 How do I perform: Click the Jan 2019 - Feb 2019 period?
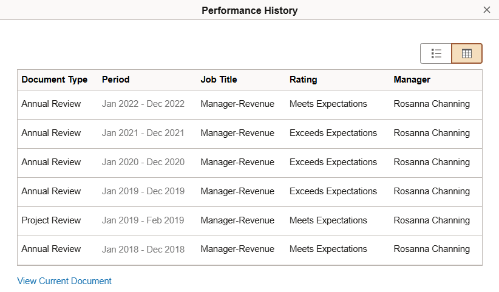coord(143,220)
